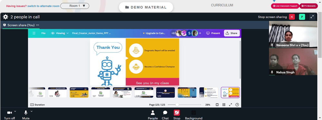Open the call settings gear
The image size is (322, 120).
pyautogui.click(x=5, y=17)
